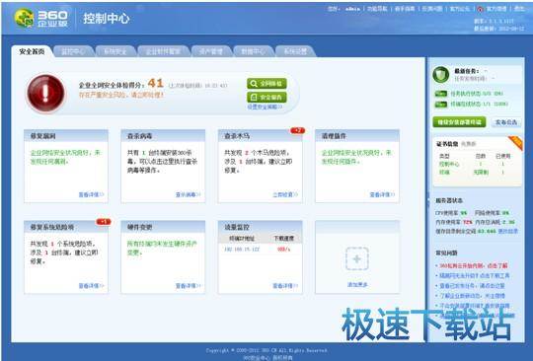Open the 数据中心 tab
The image size is (533, 361).
[254, 51]
